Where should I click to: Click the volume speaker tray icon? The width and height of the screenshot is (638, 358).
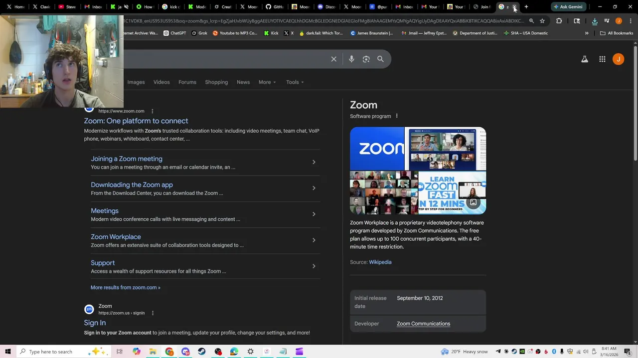coord(586,352)
